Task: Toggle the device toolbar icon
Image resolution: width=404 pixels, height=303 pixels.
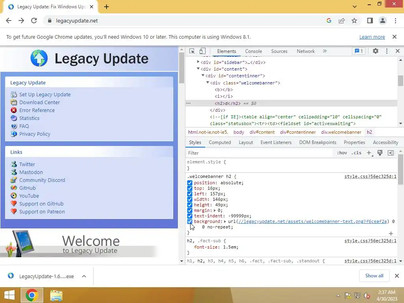Action: [202, 51]
